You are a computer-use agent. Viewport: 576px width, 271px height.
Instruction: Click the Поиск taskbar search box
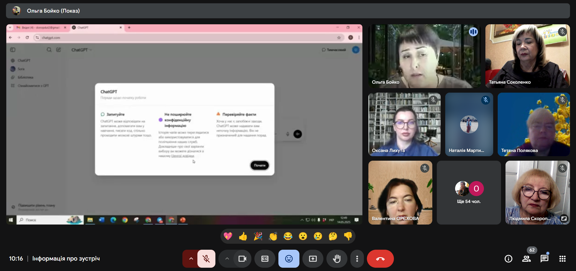[50, 220]
